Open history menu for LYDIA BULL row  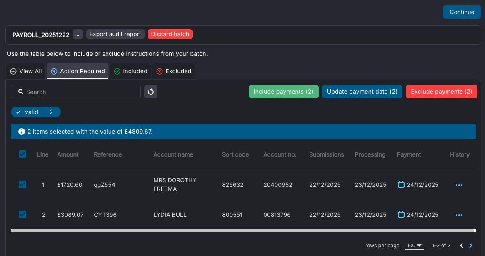[459, 215]
